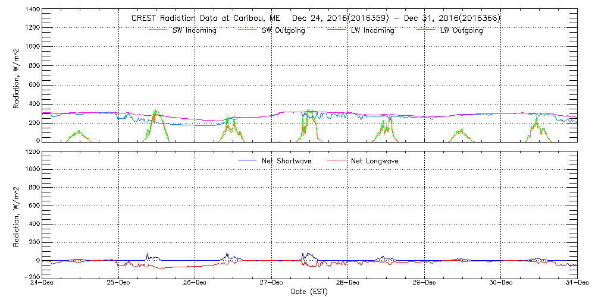Select the 25-Dec date tick

coord(119,283)
